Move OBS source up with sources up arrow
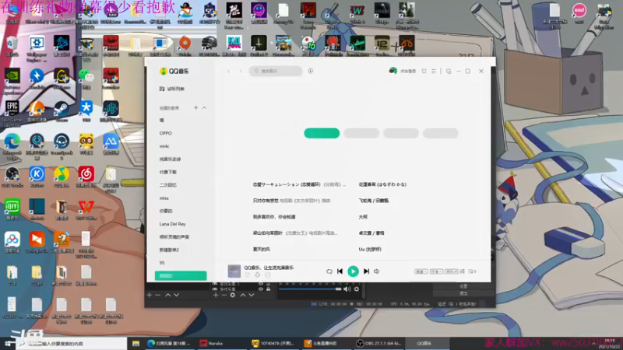Viewport: 623px width, 350px height. 243,295
